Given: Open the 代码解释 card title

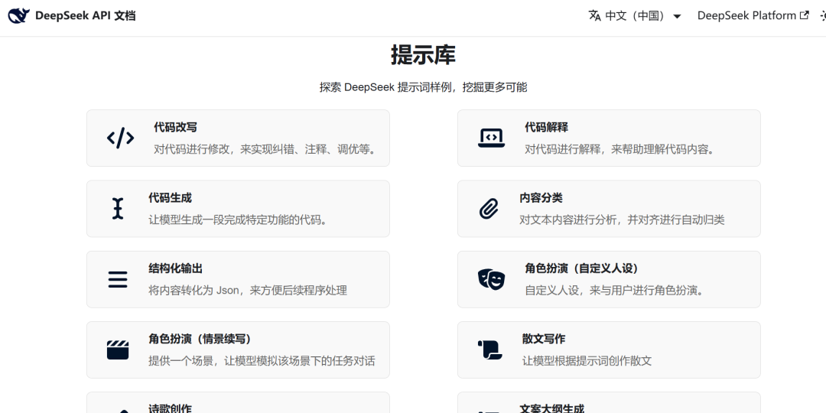Looking at the screenshot, I should tap(546, 128).
